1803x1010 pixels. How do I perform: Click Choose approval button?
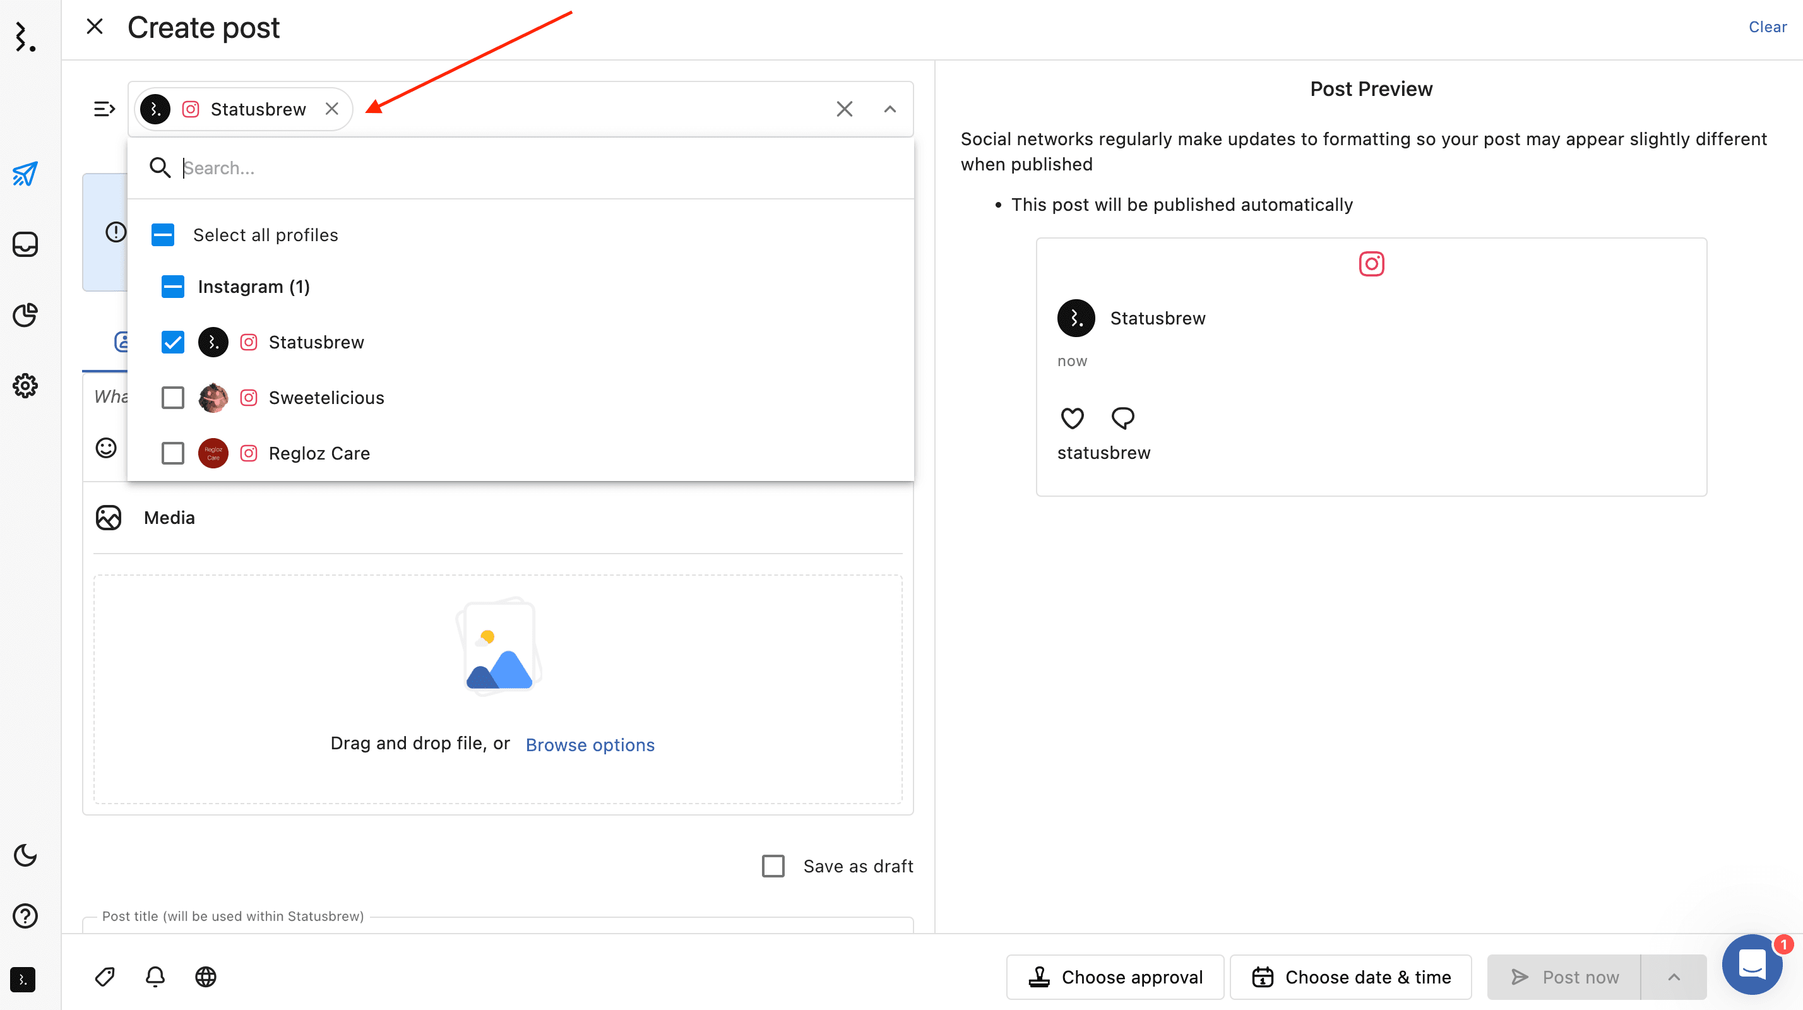click(1115, 977)
